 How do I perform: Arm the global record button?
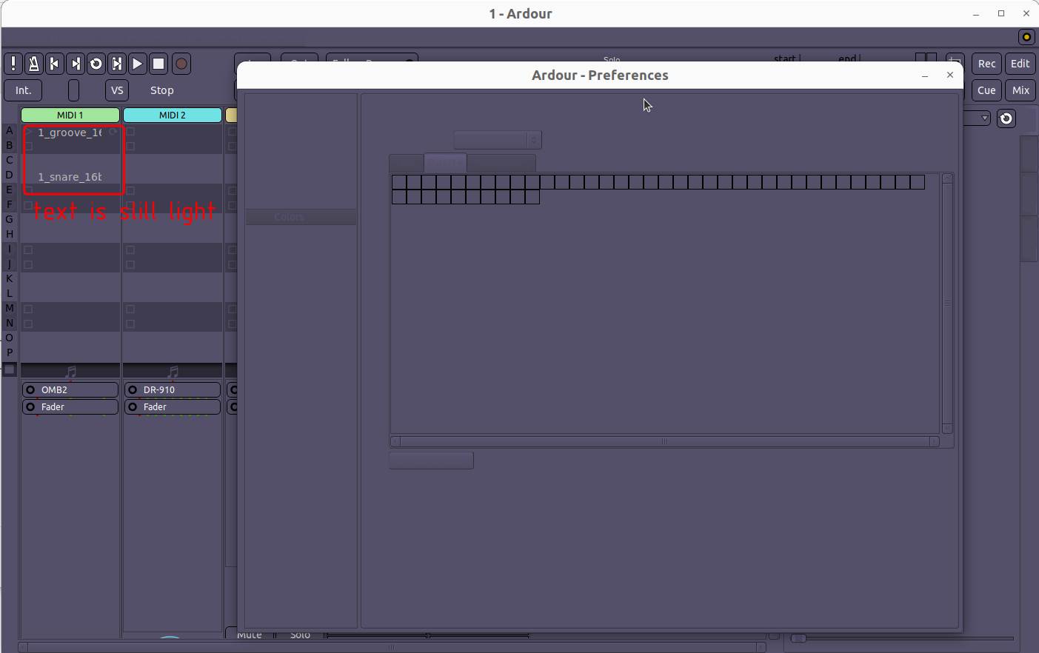tap(181, 64)
